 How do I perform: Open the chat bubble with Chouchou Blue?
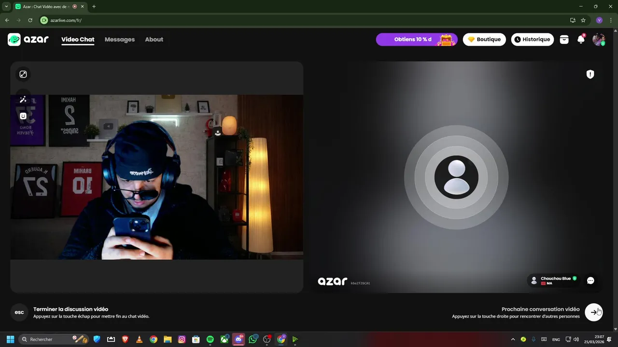pos(590,280)
